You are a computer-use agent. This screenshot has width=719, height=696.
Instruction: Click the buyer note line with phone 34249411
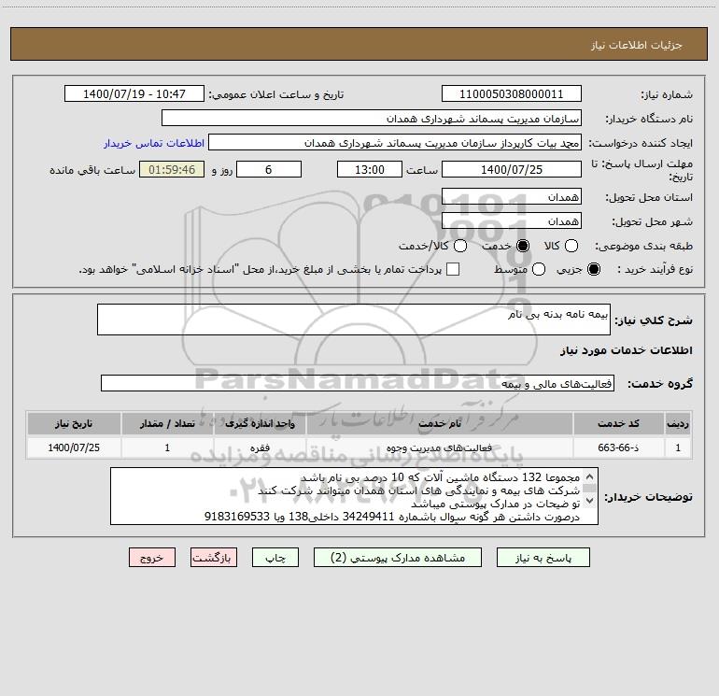tap(392, 517)
